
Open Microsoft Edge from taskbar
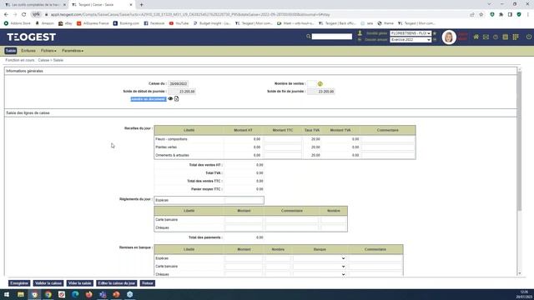coord(75,294)
